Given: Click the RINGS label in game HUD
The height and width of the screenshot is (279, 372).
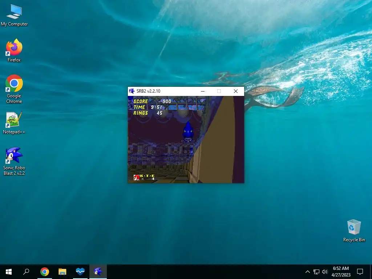Looking at the screenshot, I should (141, 113).
